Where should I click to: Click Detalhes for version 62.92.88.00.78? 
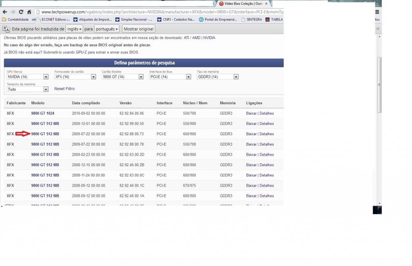tap(267, 144)
